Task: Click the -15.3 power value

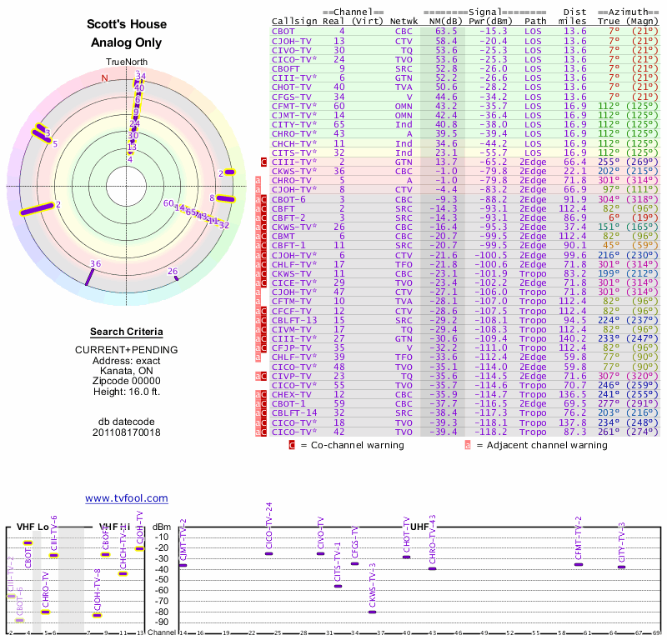Action: click(x=494, y=32)
